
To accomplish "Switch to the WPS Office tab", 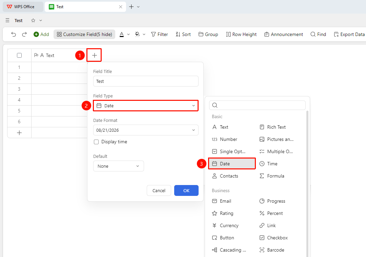I will (23, 7).
